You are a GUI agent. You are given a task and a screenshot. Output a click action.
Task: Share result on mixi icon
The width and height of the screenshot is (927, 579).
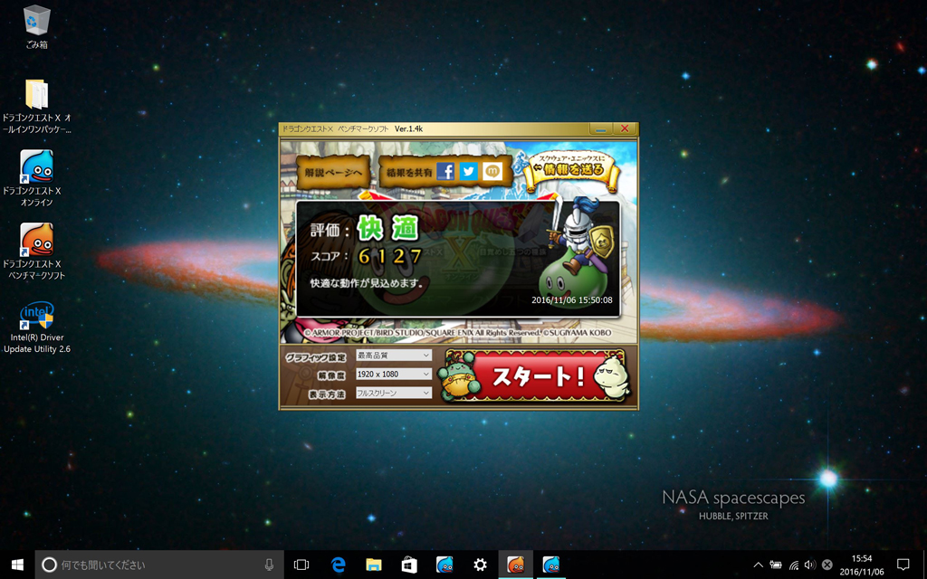492,171
